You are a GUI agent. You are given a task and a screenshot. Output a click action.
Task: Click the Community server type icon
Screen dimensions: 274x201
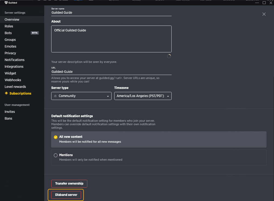[x=56, y=96]
